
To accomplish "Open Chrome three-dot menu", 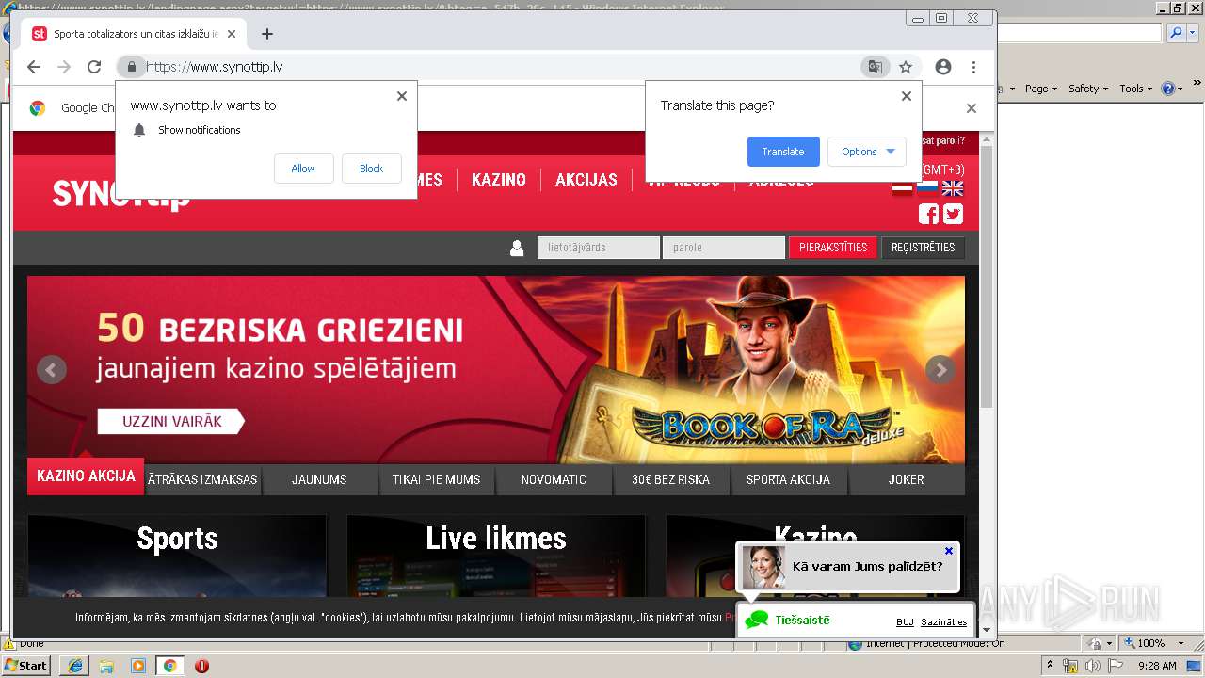I will tap(973, 67).
